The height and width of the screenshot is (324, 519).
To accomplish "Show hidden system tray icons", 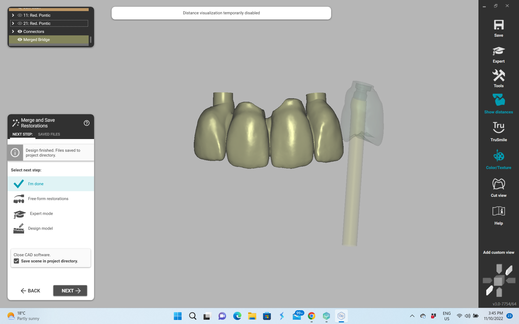I will [412, 316].
